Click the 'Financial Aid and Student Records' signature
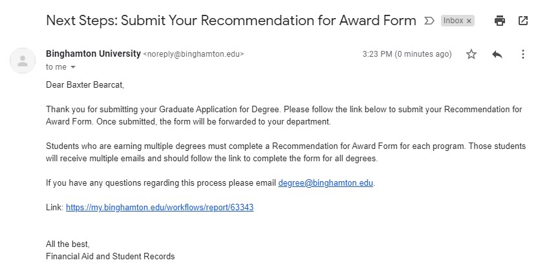 click(110, 256)
